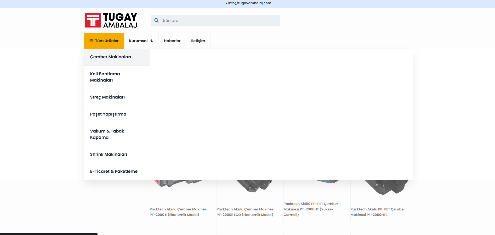Click the hamburger icon in Tüm Ürünler
This screenshot has width=495, height=235.
point(91,41)
